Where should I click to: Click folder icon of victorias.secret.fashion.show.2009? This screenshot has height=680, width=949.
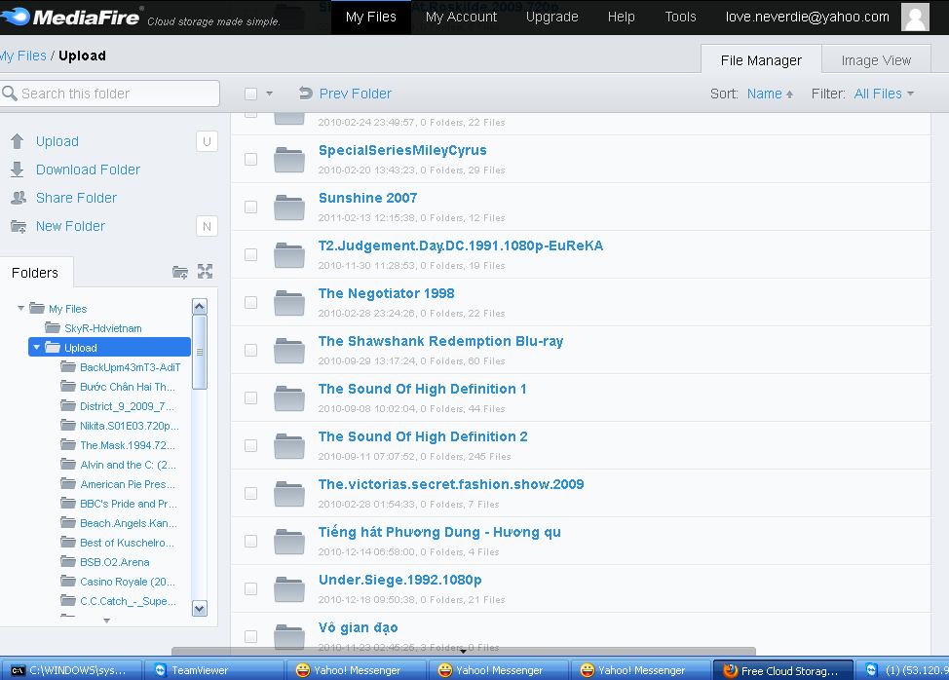289,494
